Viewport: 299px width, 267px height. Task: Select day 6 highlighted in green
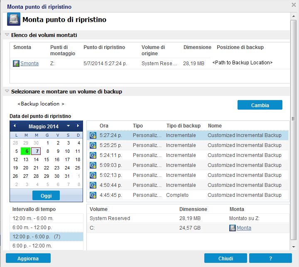26,151
